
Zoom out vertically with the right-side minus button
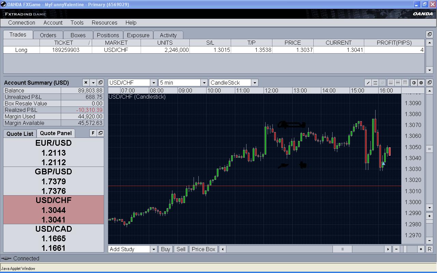[x=429, y=241]
